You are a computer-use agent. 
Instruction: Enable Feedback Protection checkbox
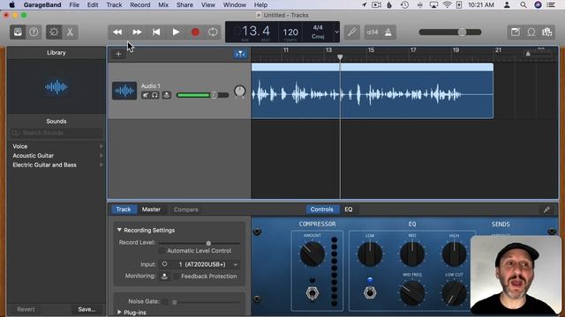(176, 276)
